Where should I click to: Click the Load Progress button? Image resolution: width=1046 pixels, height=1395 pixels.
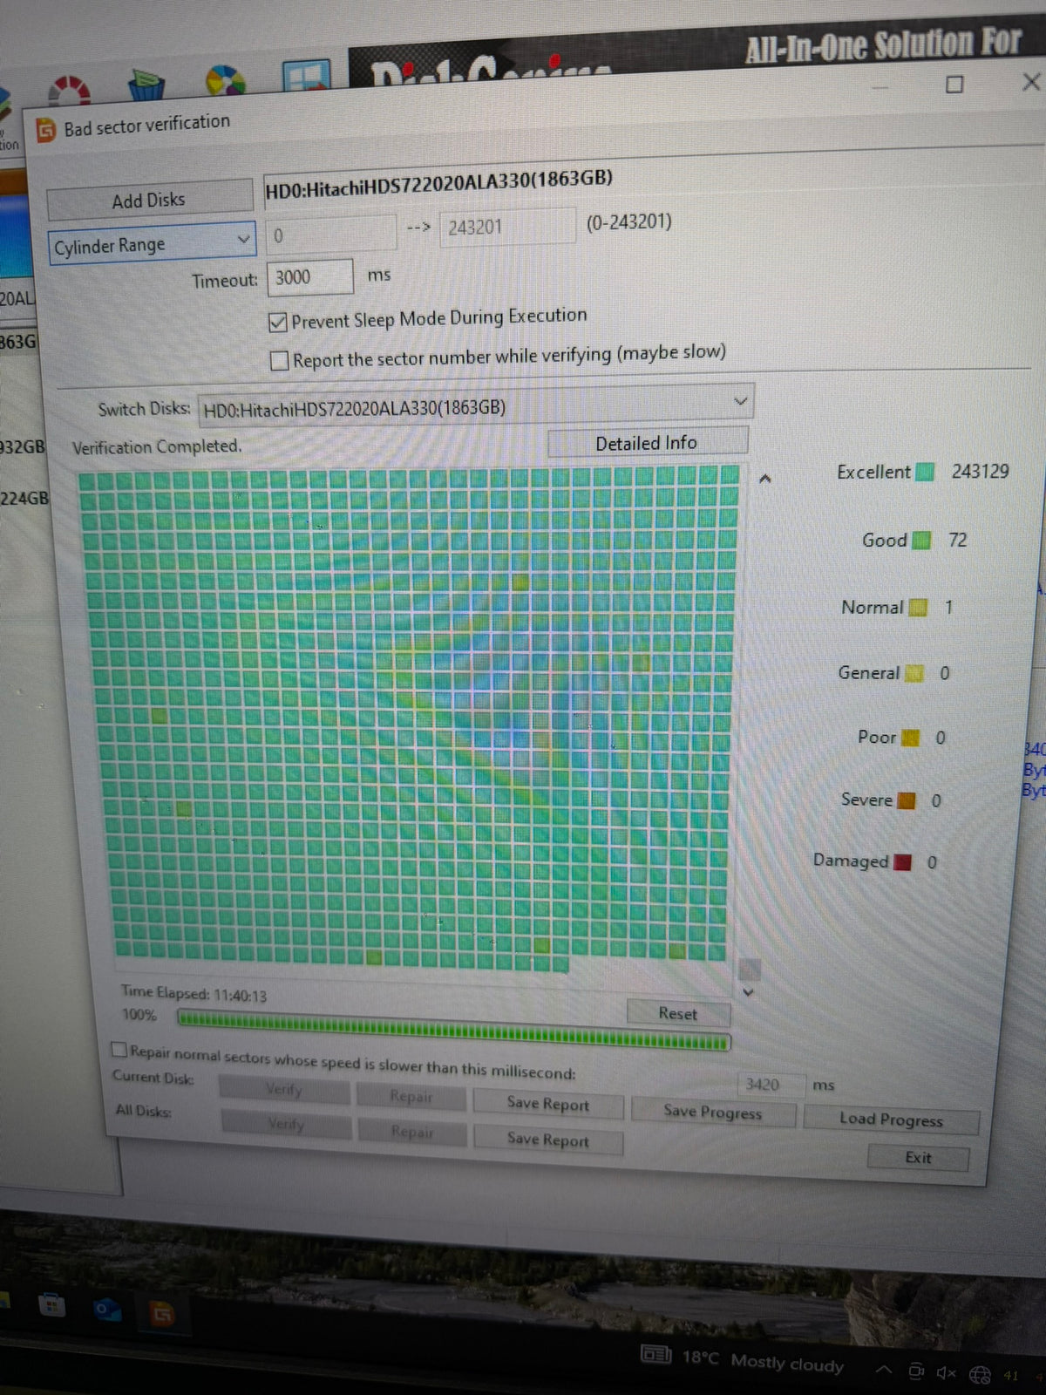pyautogui.click(x=891, y=1119)
